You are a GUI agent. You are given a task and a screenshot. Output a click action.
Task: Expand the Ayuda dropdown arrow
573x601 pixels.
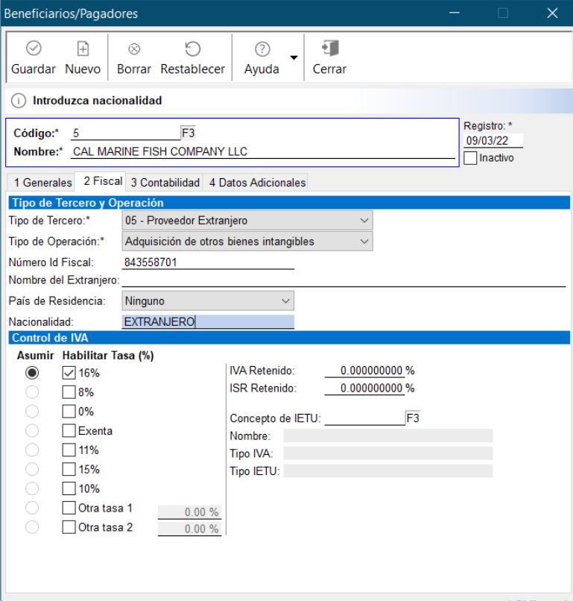click(x=294, y=57)
